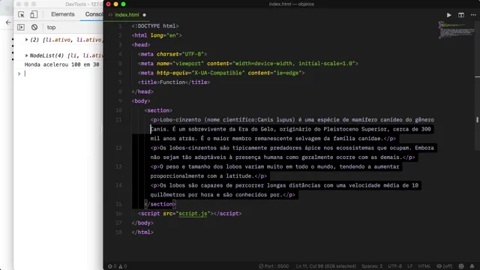The height and width of the screenshot is (270, 480).
Task: Click the opening <section> tag on line 10
Action: click(158, 110)
